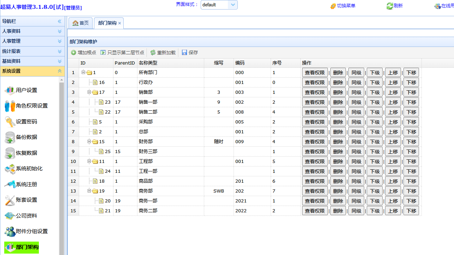454x255 pixels.
Task: Click 删除 for 财务三部 row
Action: [x=338, y=152]
